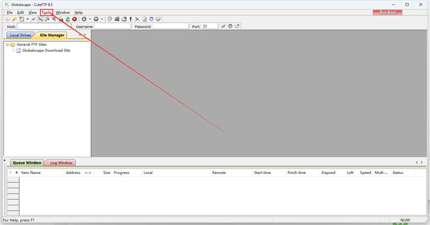Click the shield icon at toolbar end
This screenshot has width=430, height=225.
tap(158, 19)
